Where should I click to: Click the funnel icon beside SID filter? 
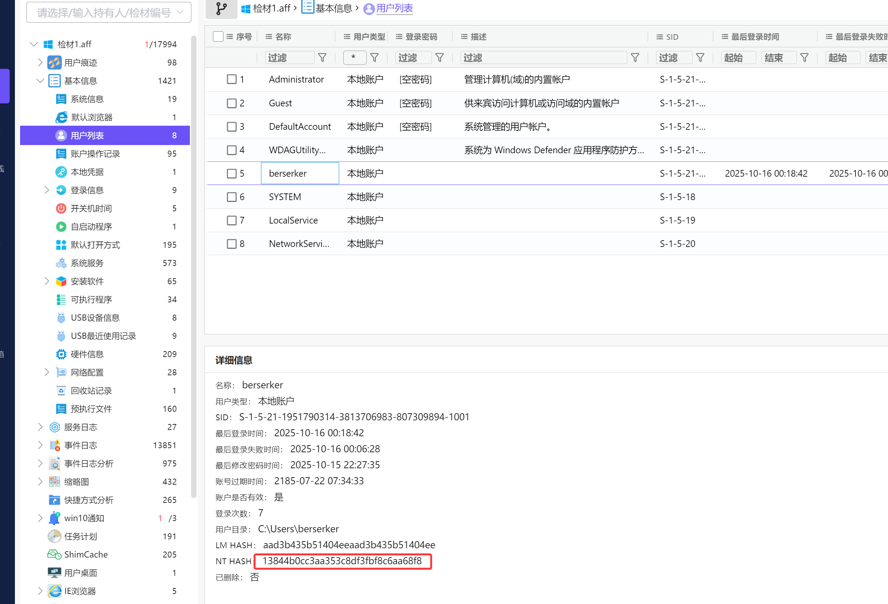(x=700, y=58)
